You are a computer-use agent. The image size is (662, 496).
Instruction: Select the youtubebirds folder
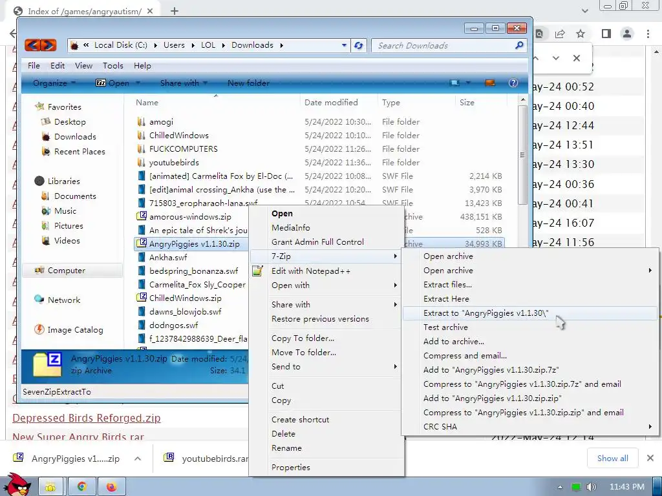pos(174,162)
